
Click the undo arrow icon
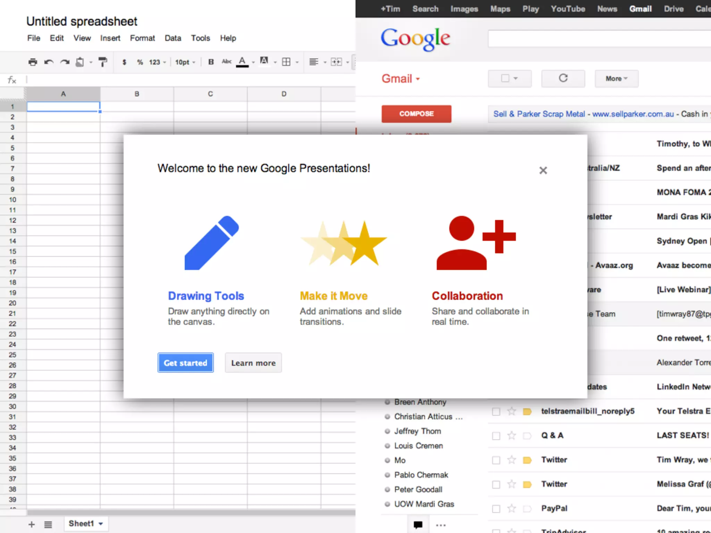point(49,62)
